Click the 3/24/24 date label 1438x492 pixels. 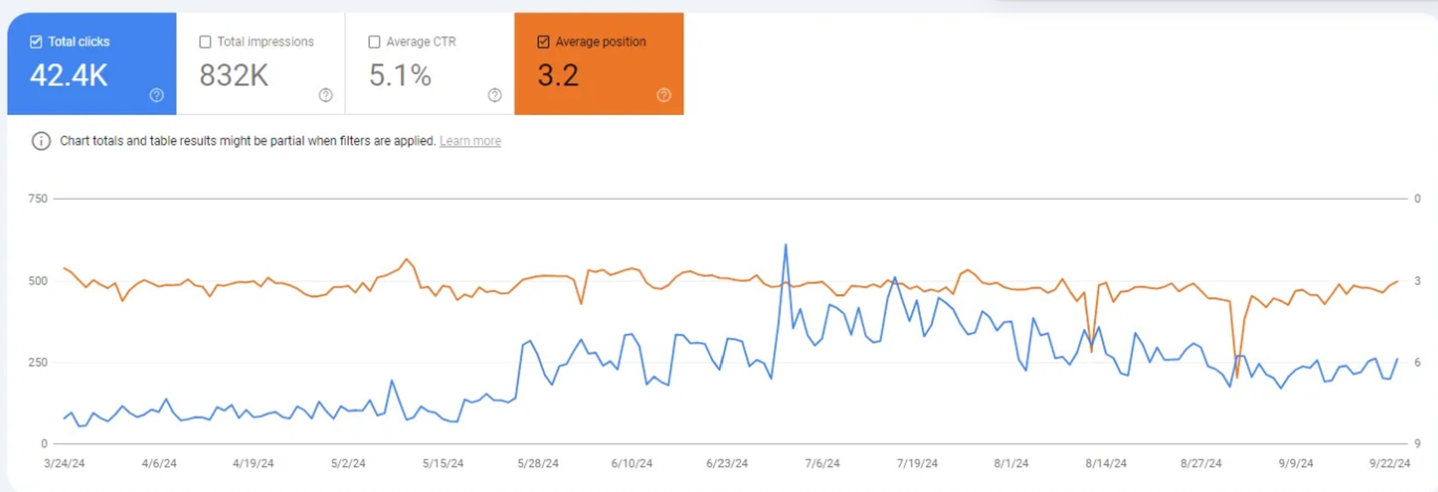point(64,463)
